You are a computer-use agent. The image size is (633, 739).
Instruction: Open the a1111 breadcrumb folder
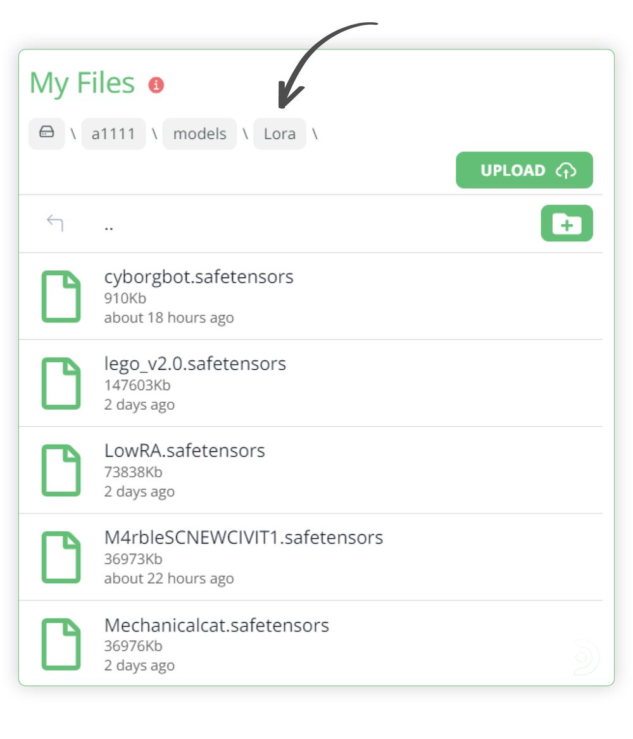coord(113,134)
